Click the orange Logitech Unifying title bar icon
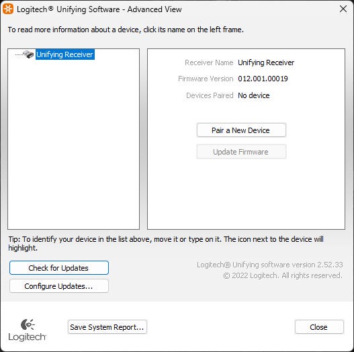Image resolution: width=354 pixels, height=352 pixels. pyautogui.click(x=8, y=9)
